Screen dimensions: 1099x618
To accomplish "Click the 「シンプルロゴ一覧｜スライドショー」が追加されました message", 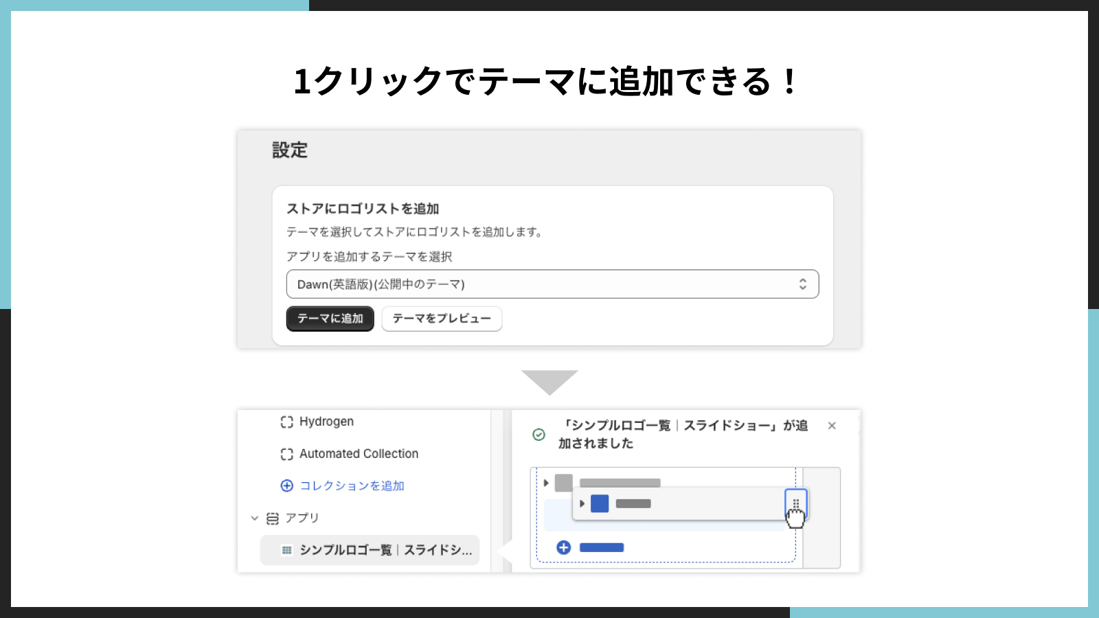I will (683, 435).
